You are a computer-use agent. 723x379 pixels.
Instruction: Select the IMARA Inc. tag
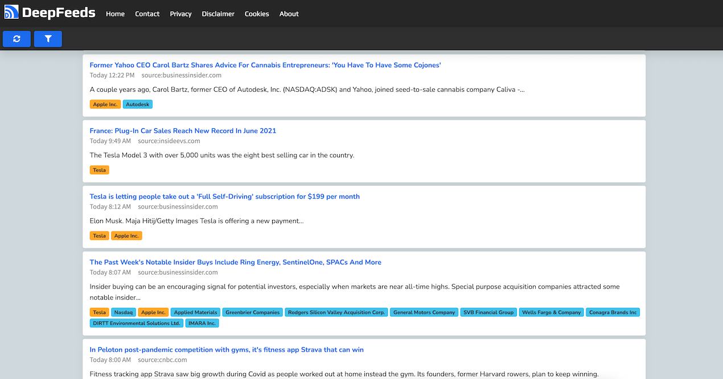click(202, 323)
